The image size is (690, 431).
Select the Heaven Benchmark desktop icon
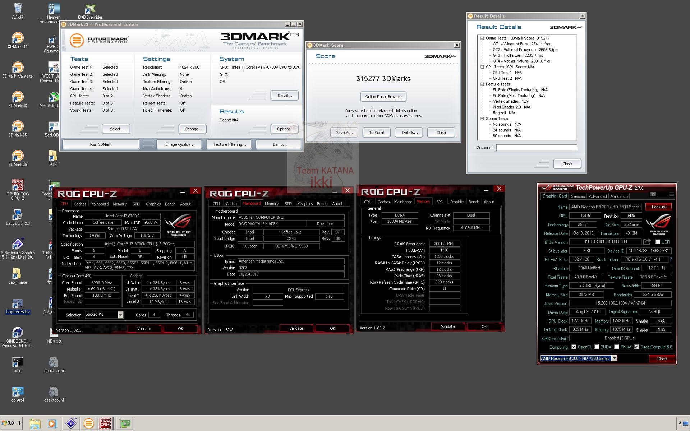(54, 13)
